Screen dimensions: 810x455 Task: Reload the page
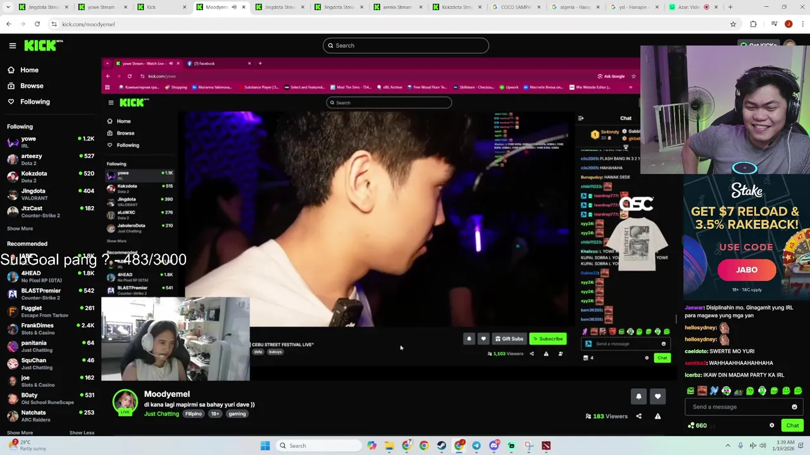[x=37, y=24]
